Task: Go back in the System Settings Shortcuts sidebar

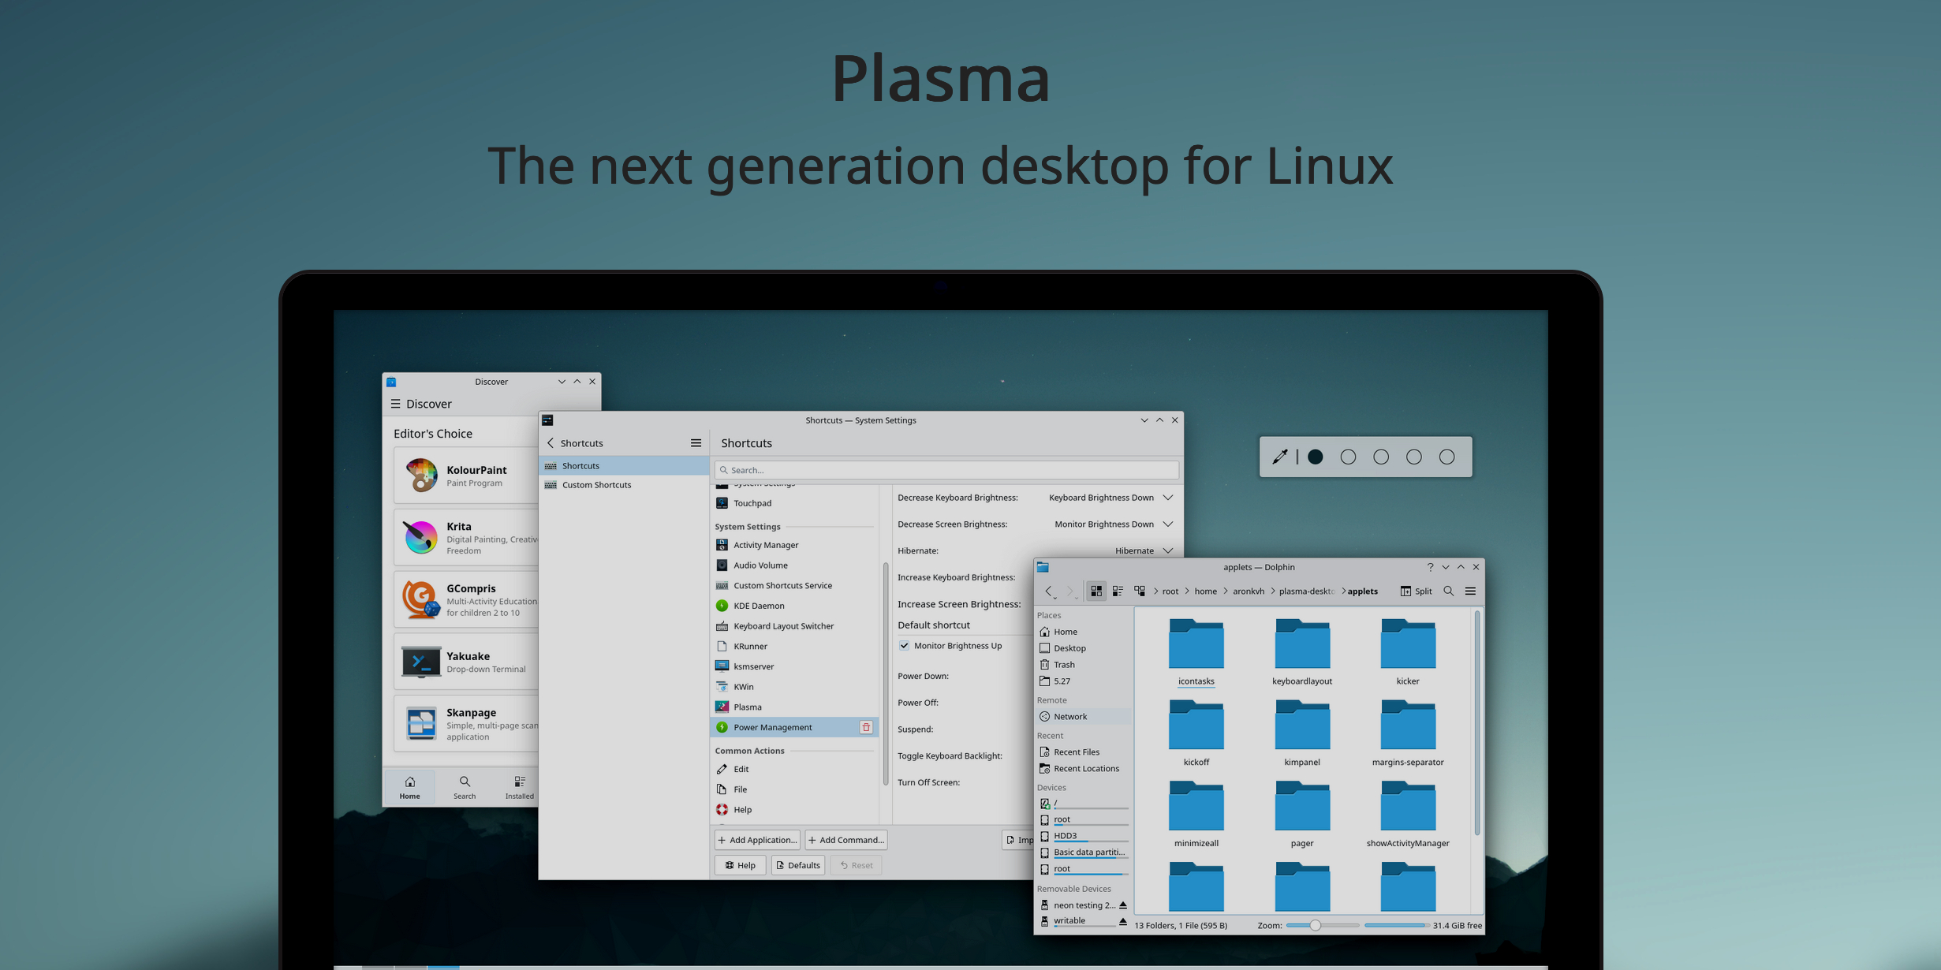Action: click(x=551, y=443)
